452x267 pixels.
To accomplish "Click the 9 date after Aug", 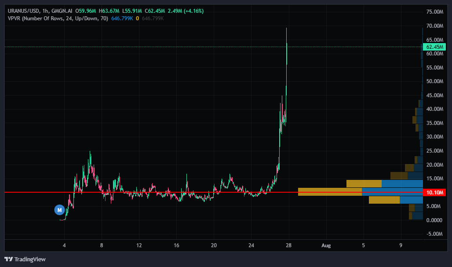I will coord(401,245).
